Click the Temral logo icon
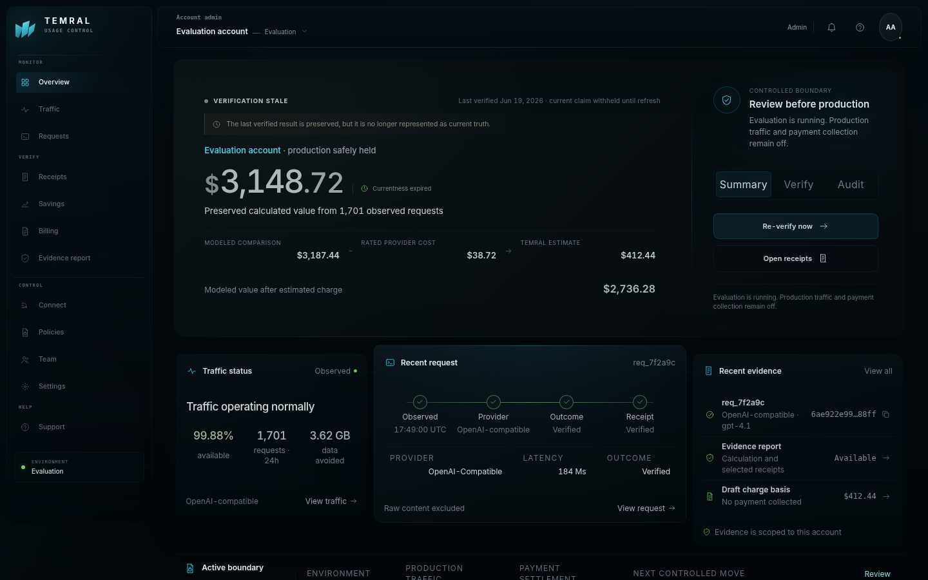This screenshot has height=580, width=928. coord(25,29)
